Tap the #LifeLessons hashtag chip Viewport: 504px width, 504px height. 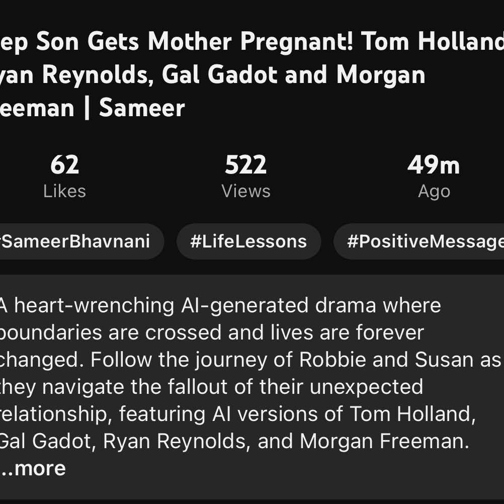(x=248, y=241)
